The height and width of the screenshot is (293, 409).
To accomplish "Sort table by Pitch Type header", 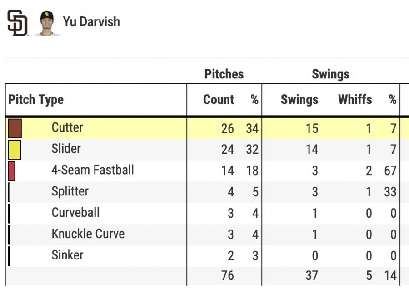I will (36, 100).
